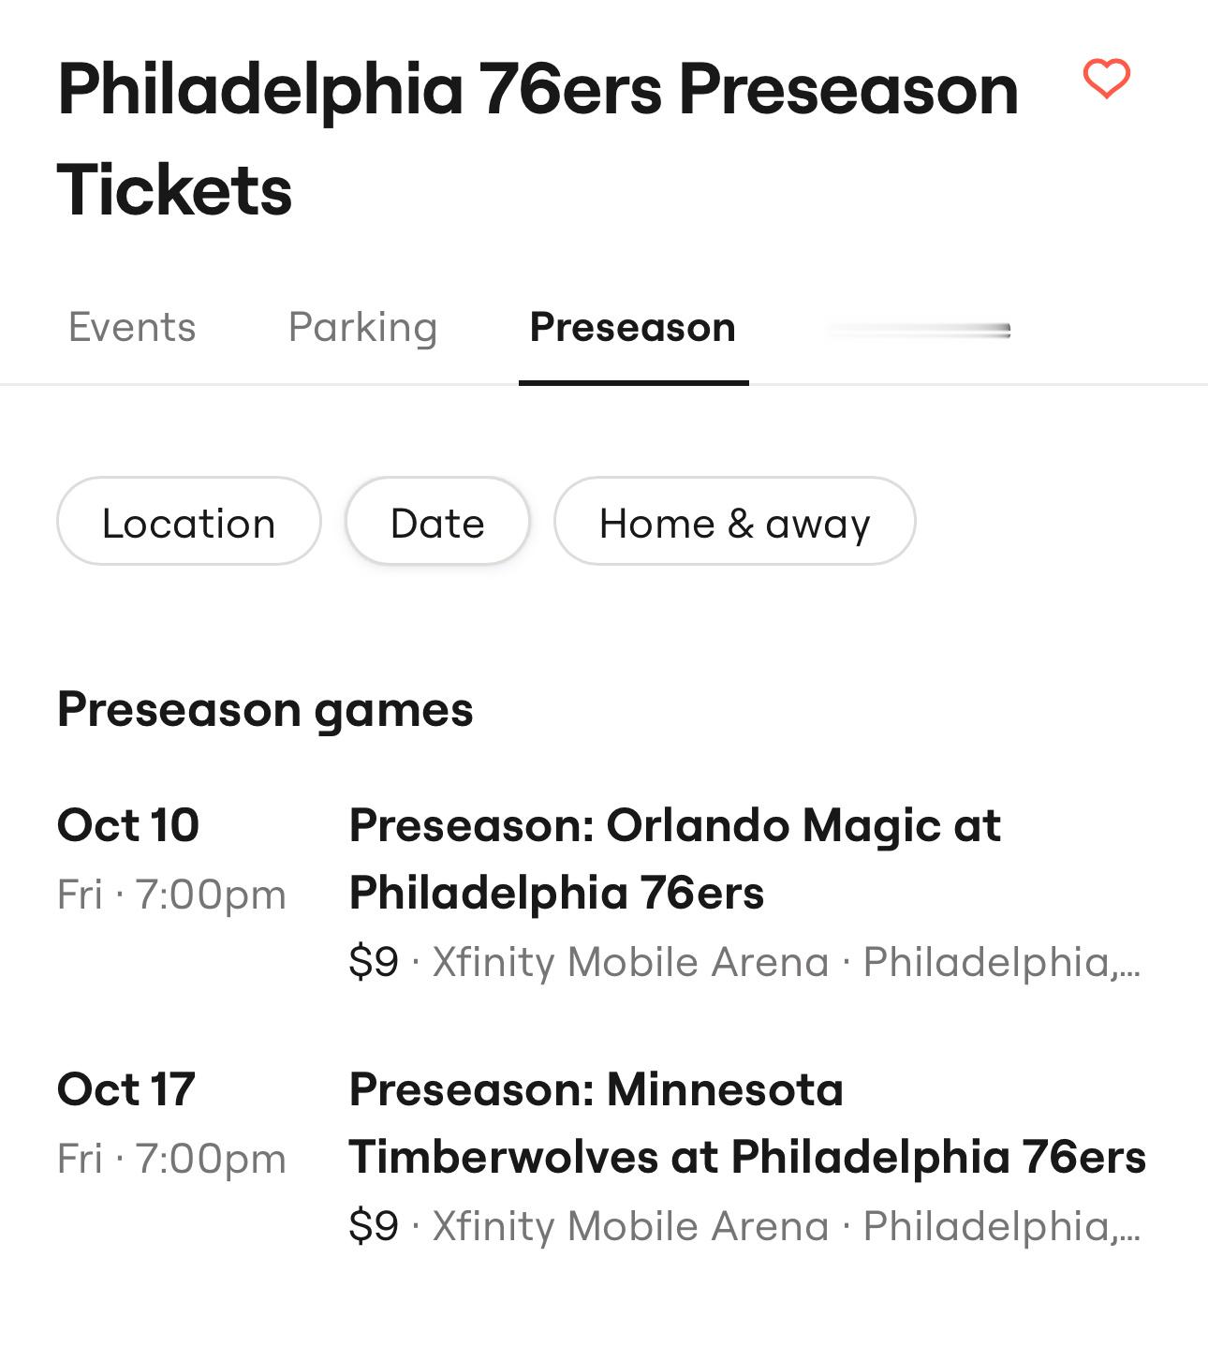Favorite the 76ers with the heart icon
The height and width of the screenshot is (1361, 1208).
click(1107, 79)
